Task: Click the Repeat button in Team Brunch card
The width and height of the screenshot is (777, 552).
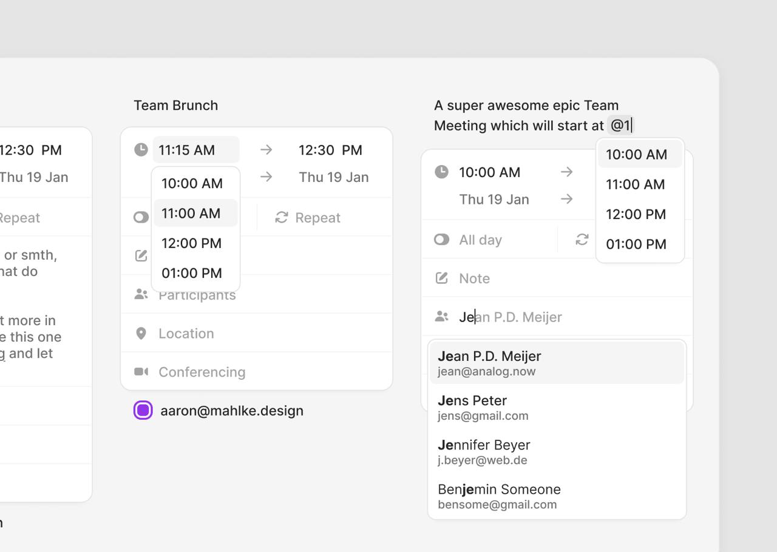Action: [308, 217]
